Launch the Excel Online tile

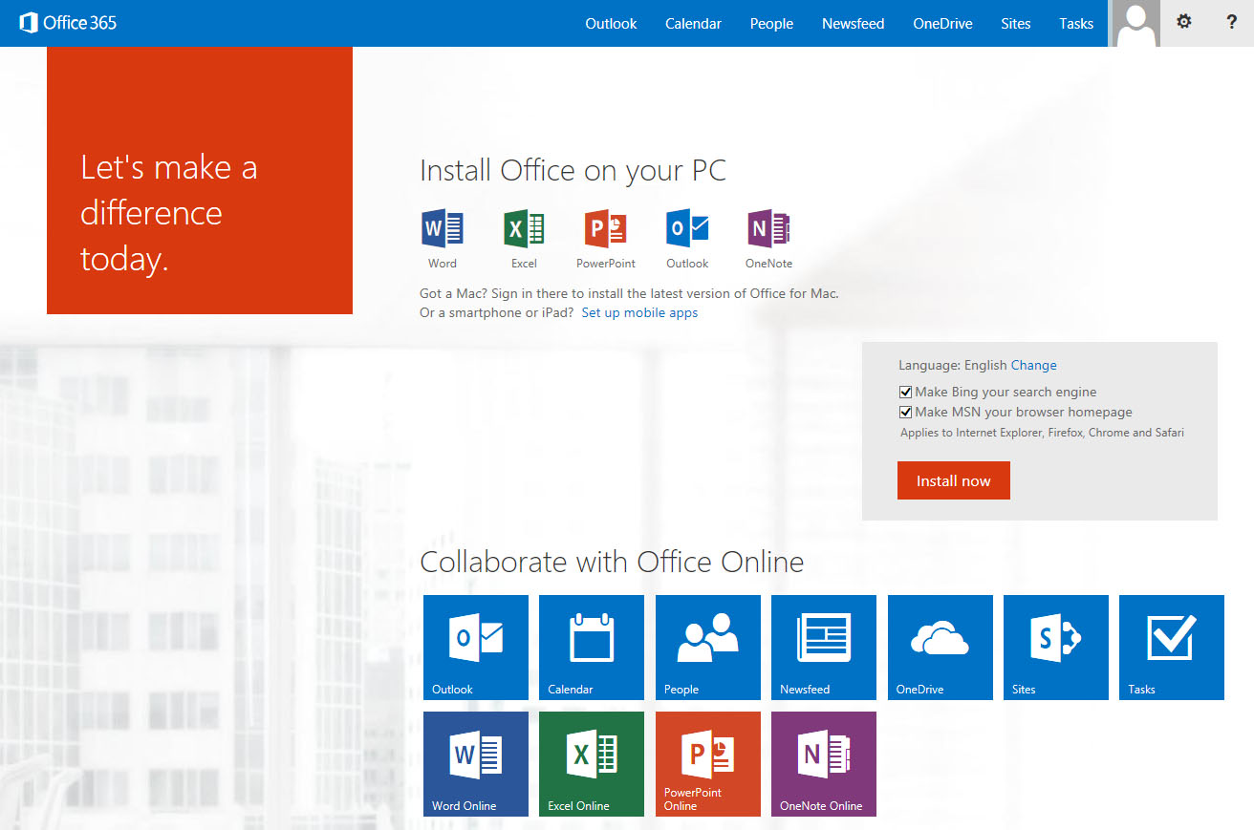pos(592,764)
